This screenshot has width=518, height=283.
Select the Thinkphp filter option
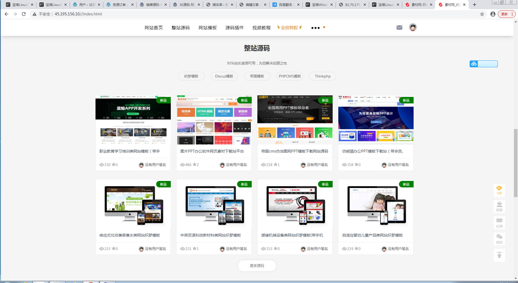point(322,76)
